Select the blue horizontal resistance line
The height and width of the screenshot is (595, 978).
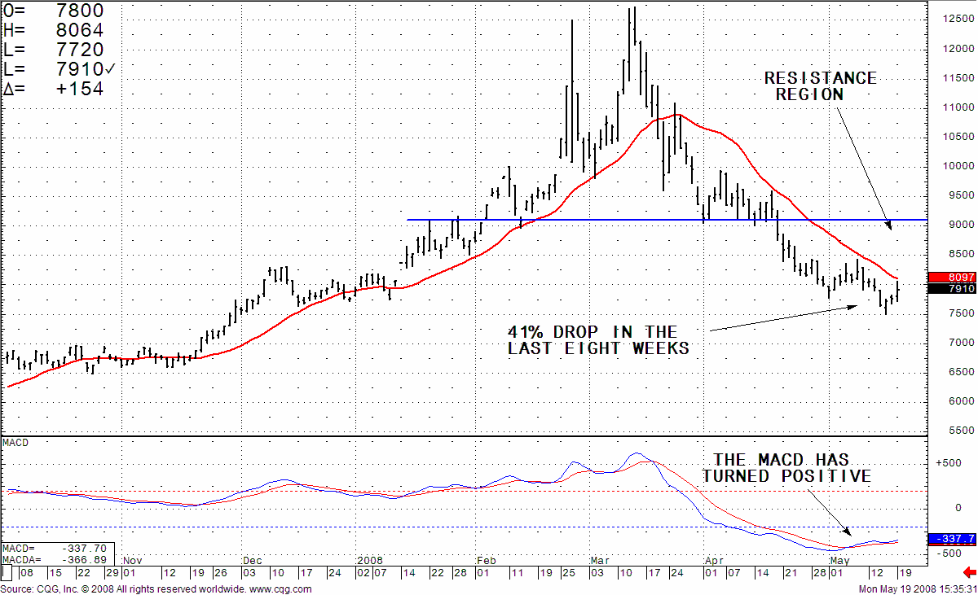click(x=570, y=220)
